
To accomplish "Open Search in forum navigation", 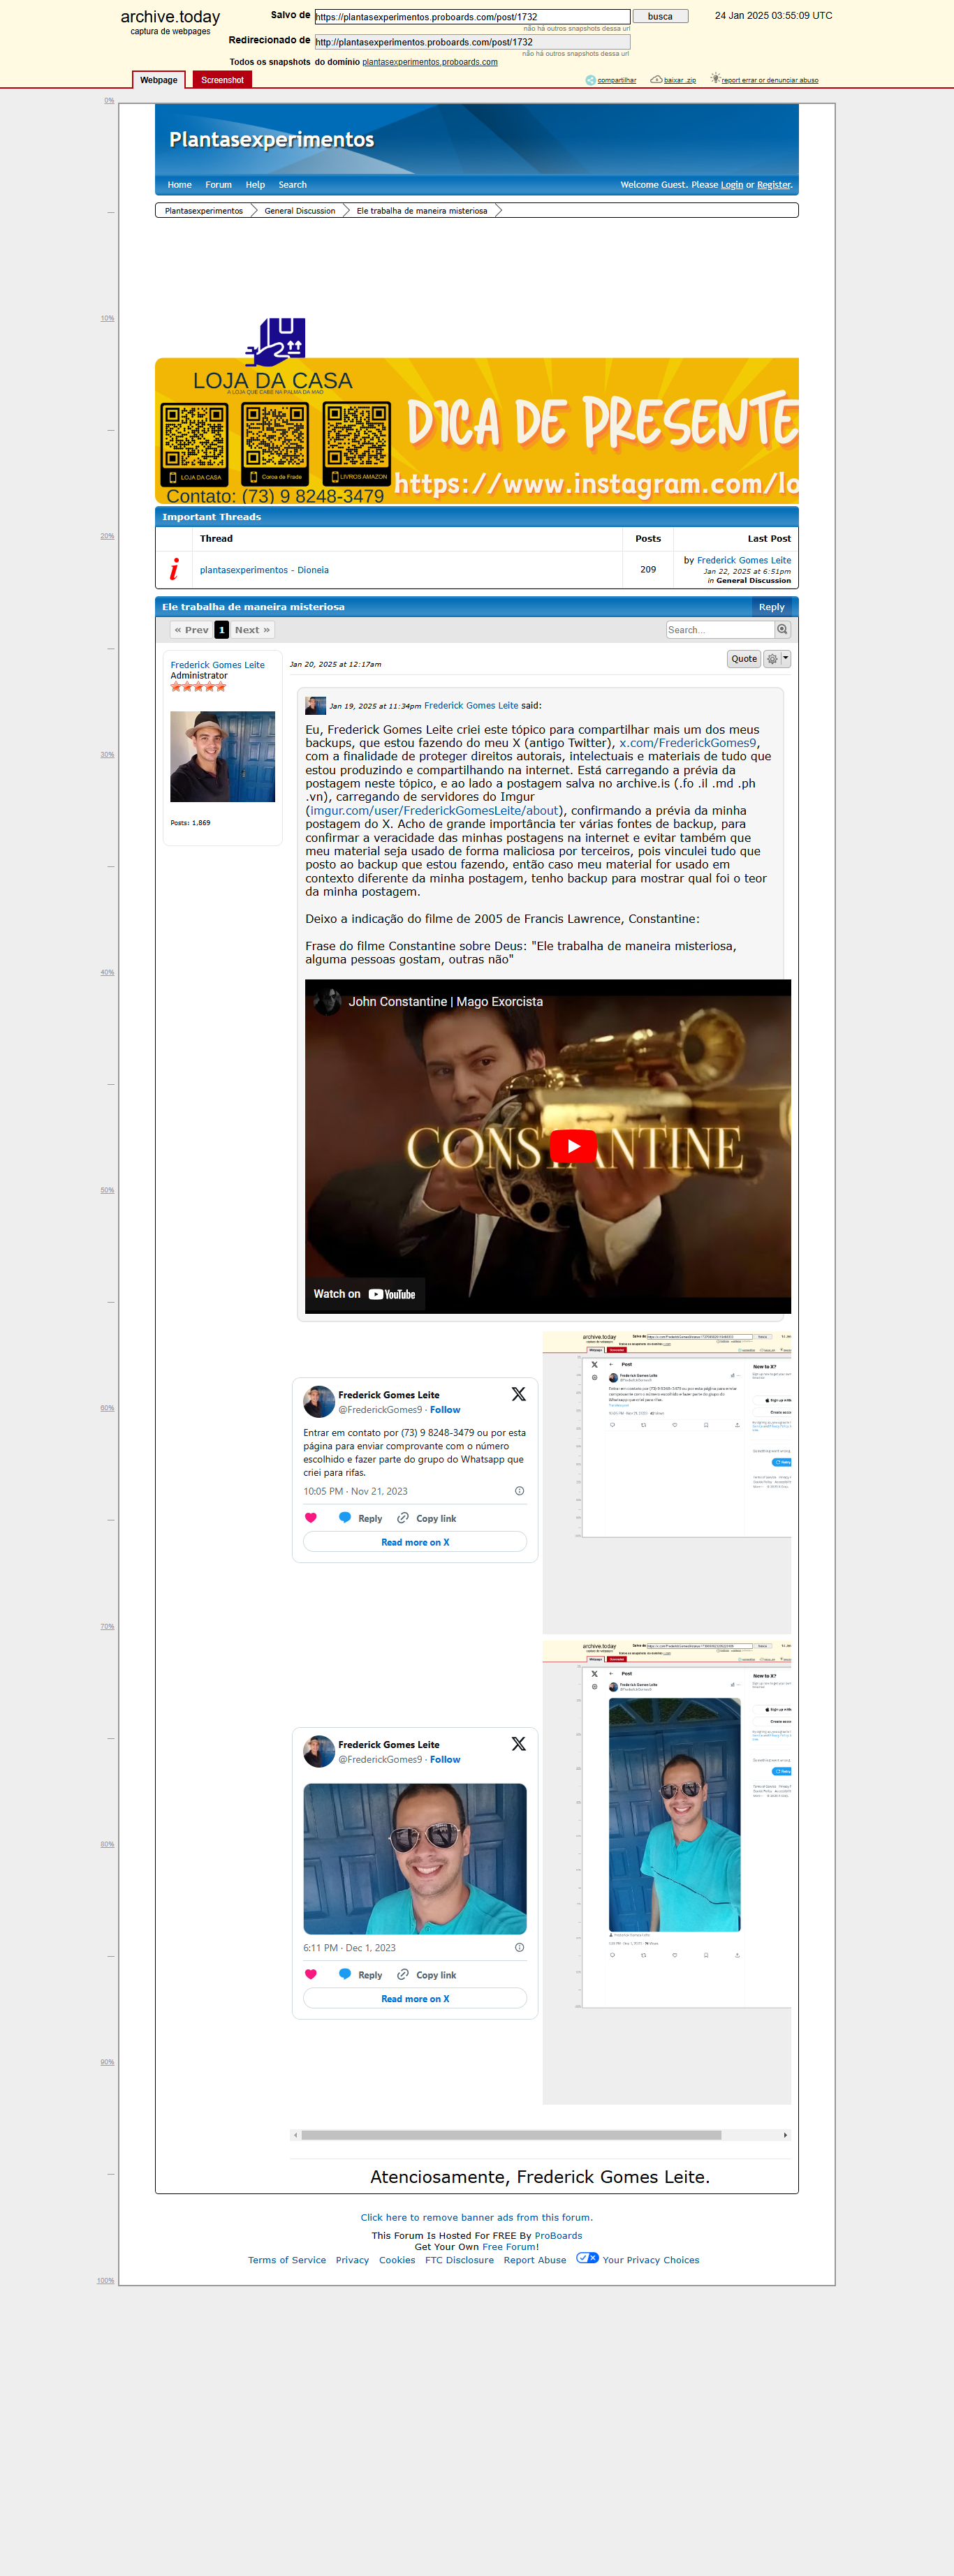I will (x=293, y=185).
